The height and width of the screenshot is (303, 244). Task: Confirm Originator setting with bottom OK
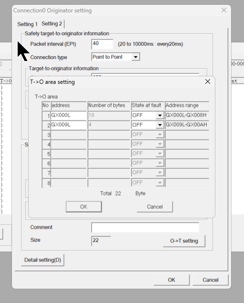click(171, 280)
